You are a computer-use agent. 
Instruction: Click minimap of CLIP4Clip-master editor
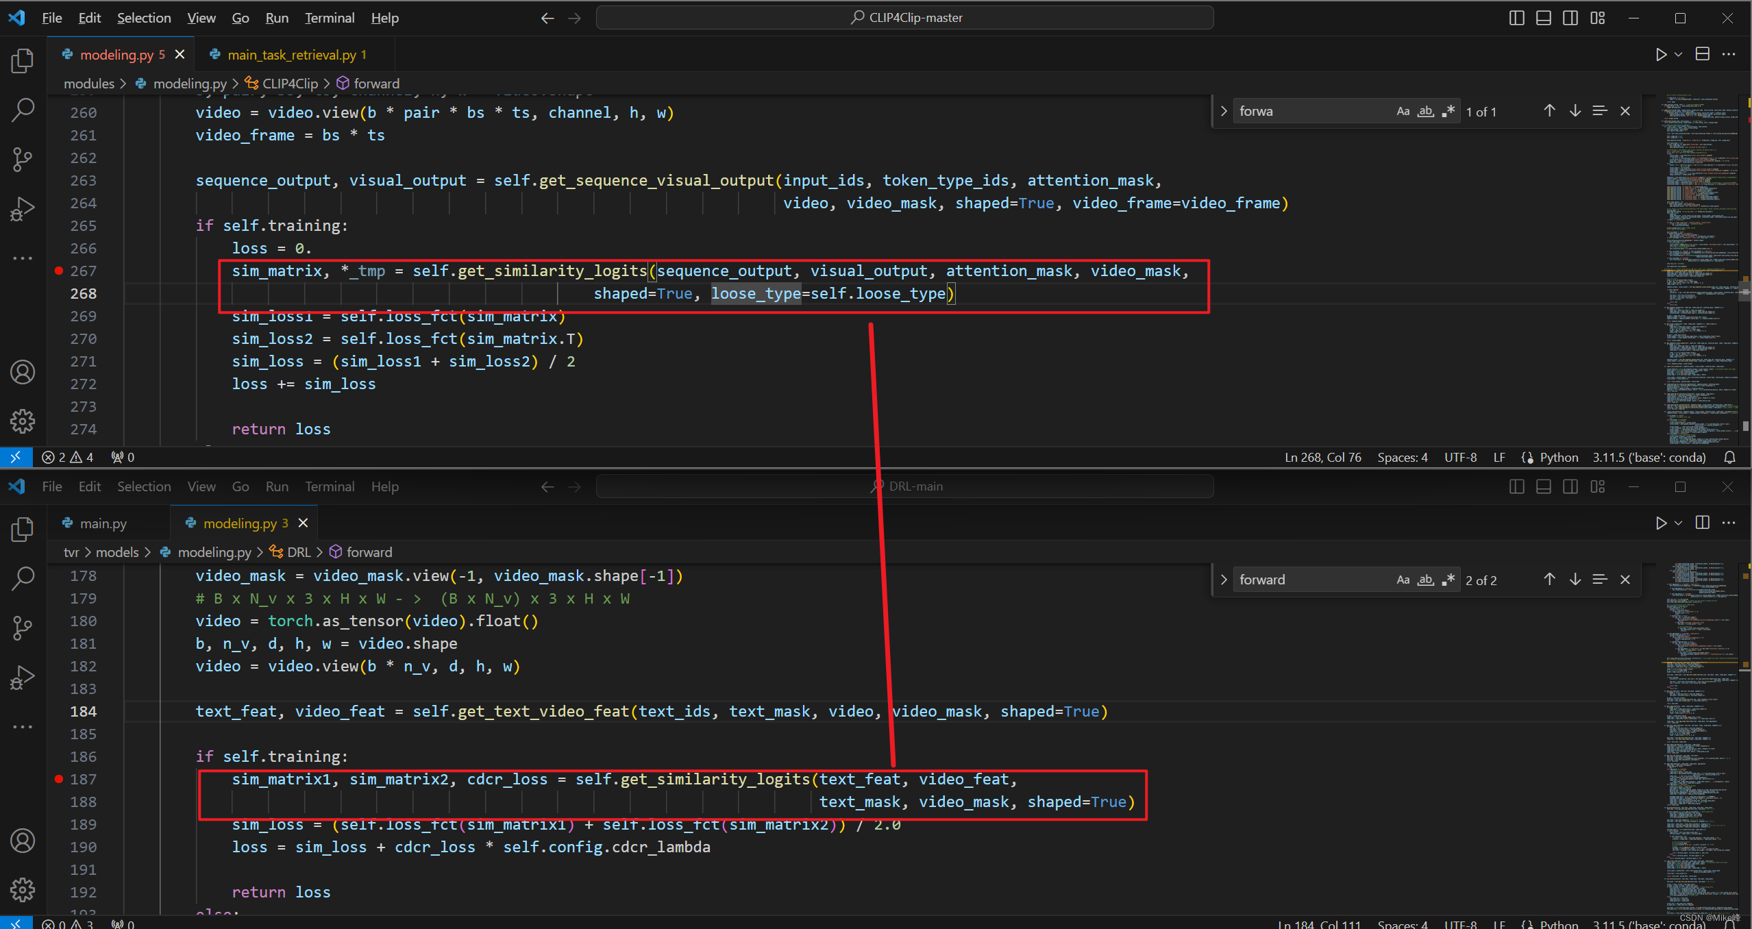tap(1701, 270)
